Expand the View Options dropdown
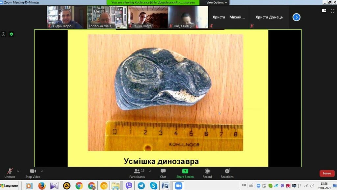337x190 pixels. pyautogui.click(x=217, y=2)
